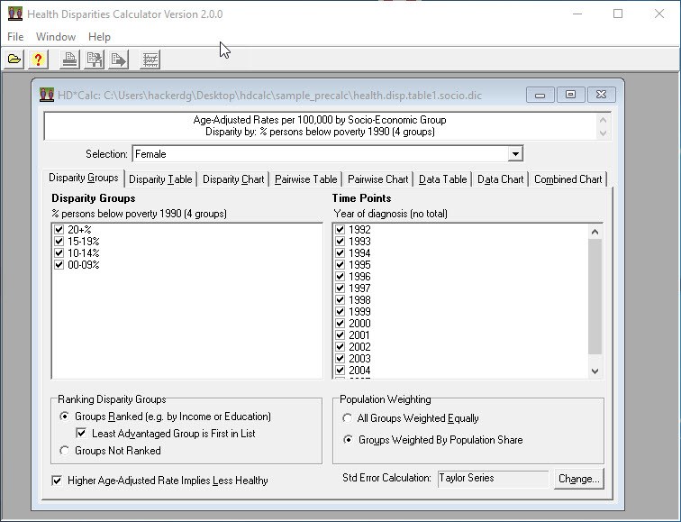681x522 pixels.
Task: Click the HD*Calc child window title icon
Action: click(49, 94)
